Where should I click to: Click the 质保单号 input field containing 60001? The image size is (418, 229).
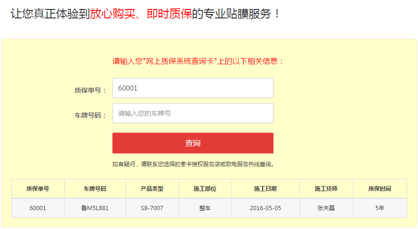(193, 88)
